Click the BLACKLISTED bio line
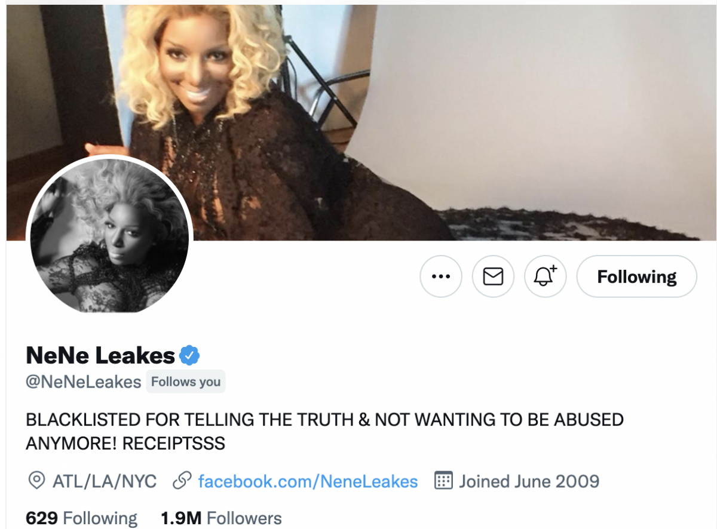This screenshot has height=529, width=717. 324,420
